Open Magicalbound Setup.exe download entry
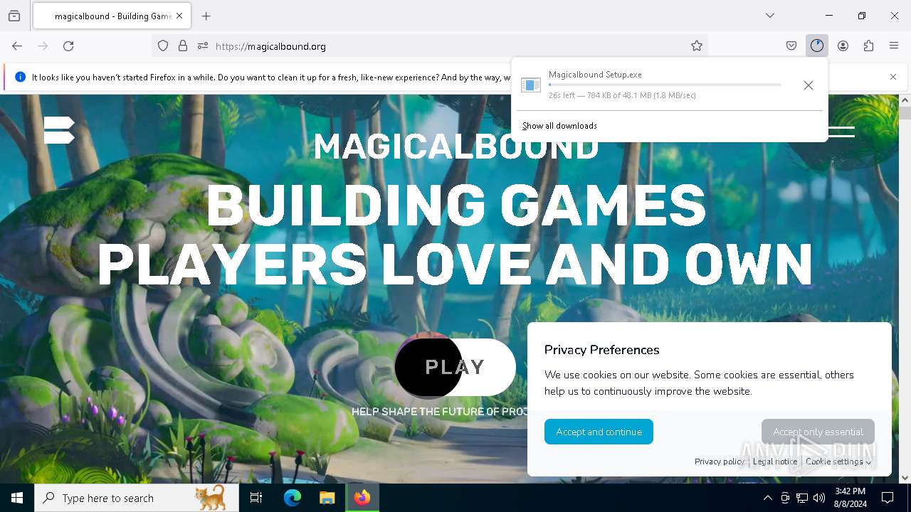Screen dimensions: 911x512 point(651,85)
